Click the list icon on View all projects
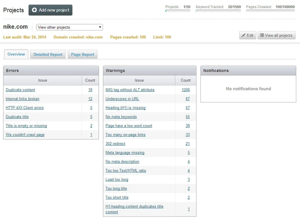300x219 pixels. 262,35
